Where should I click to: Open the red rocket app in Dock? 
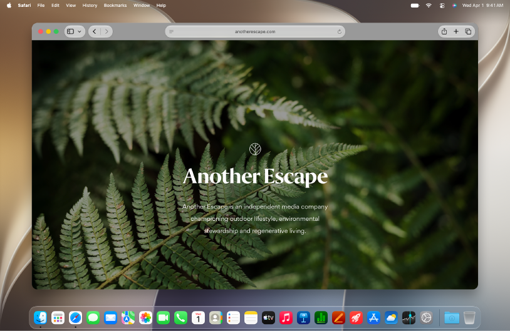tap(356, 318)
